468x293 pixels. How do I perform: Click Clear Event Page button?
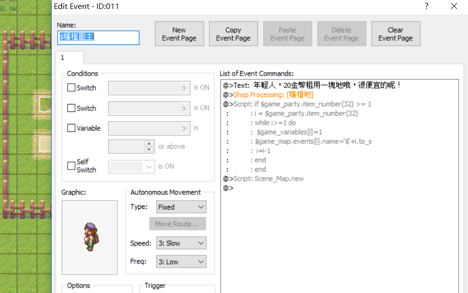click(396, 34)
